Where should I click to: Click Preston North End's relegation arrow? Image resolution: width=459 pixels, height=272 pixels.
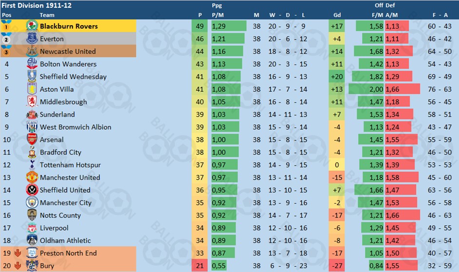click(x=18, y=253)
